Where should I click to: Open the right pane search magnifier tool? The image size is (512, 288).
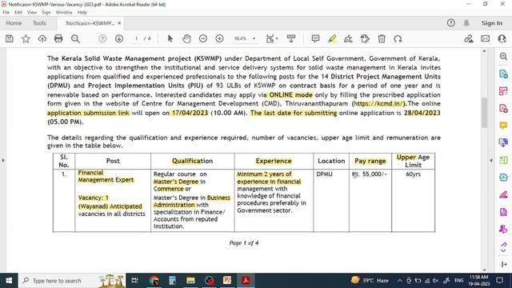pyautogui.click(x=503, y=56)
